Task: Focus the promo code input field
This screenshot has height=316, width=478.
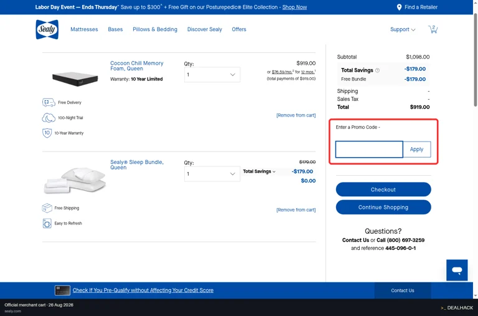Action: tap(369, 150)
